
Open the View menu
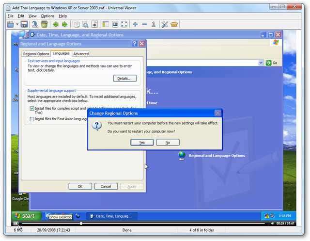32,16
